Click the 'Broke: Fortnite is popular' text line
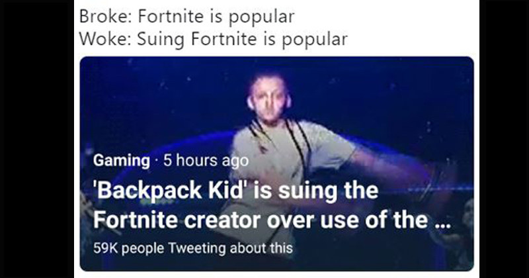This screenshot has width=529, height=278. pos(186,16)
